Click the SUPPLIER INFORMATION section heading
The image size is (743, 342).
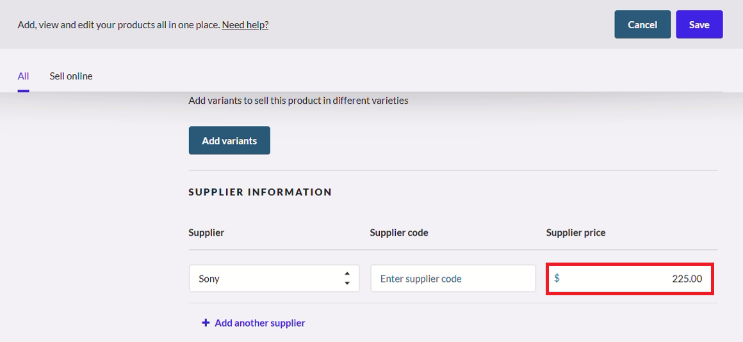[x=260, y=192]
